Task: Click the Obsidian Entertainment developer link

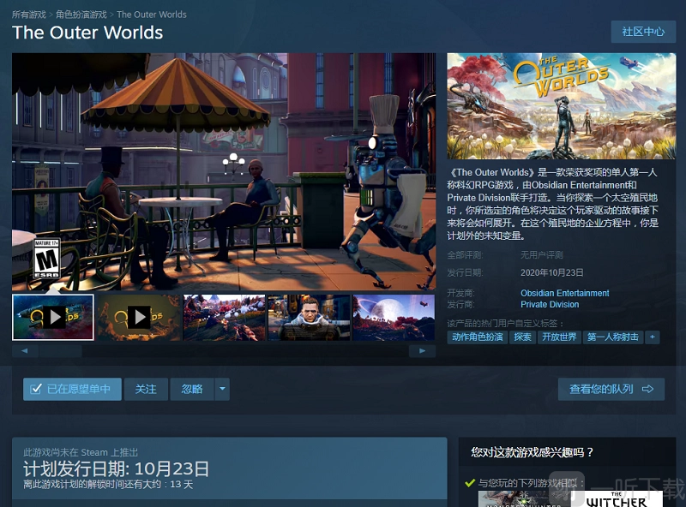Action: [564, 293]
